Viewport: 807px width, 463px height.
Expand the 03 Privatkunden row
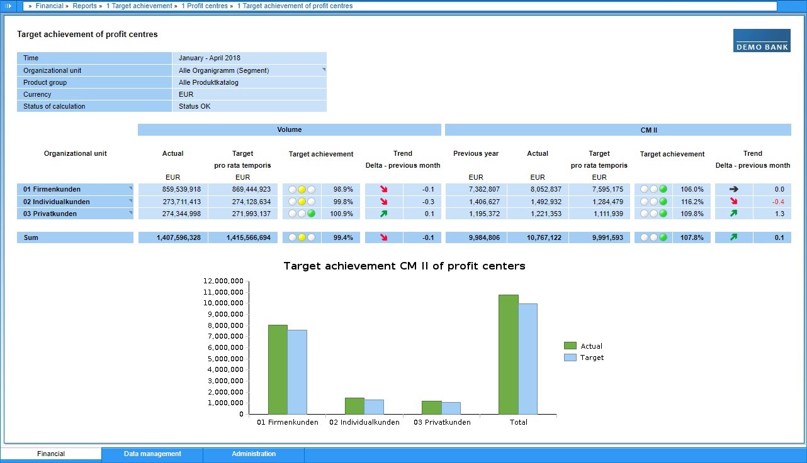click(x=130, y=213)
